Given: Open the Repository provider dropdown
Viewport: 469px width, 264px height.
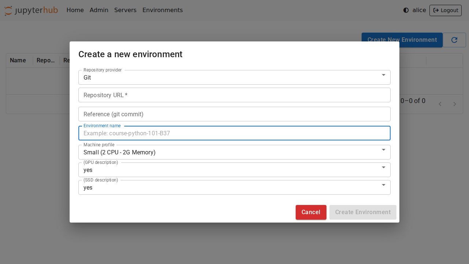Looking at the screenshot, I should (234, 77).
